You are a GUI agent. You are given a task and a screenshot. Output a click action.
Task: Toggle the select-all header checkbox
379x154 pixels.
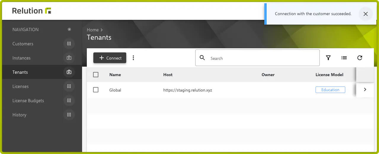click(96, 75)
